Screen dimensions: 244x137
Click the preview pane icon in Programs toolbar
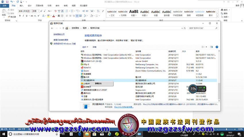(x=211, y=47)
